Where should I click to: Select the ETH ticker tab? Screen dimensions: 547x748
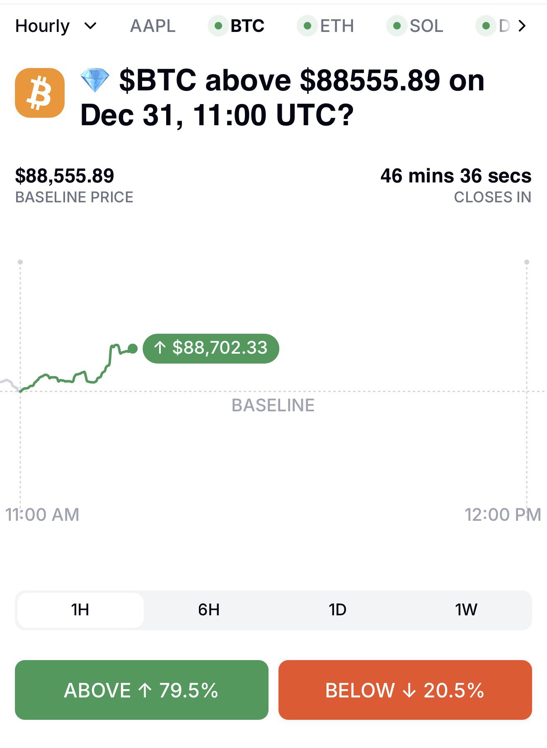(x=337, y=26)
